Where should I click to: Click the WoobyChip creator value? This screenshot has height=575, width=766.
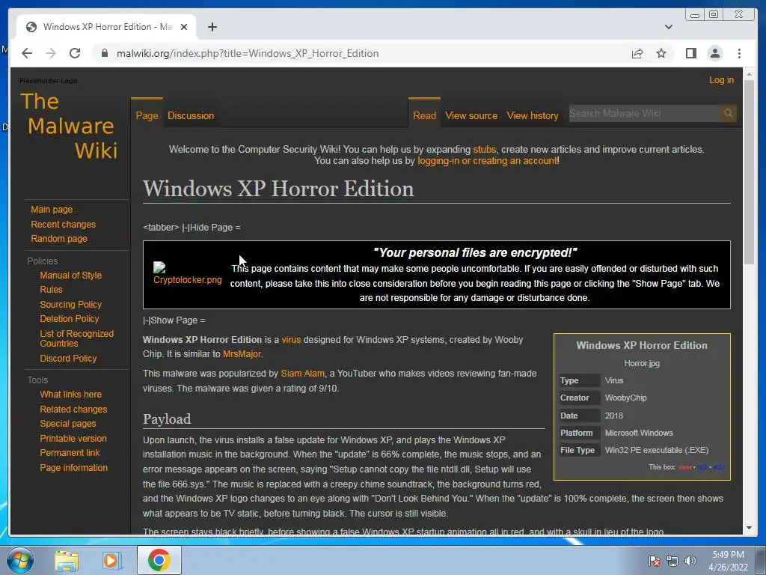(625, 398)
